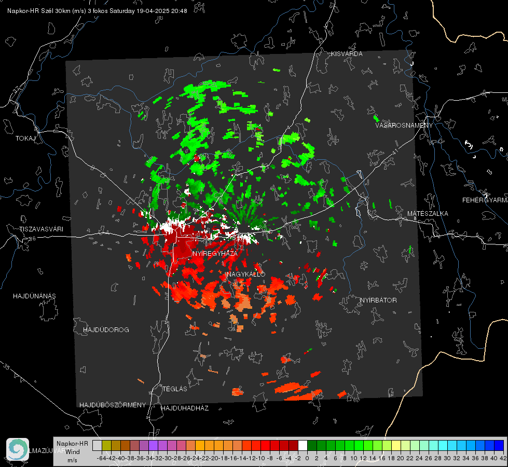Click road number 36 near Tiszavasvári
Viewport: 508px width, 467px height.
click(32, 239)
